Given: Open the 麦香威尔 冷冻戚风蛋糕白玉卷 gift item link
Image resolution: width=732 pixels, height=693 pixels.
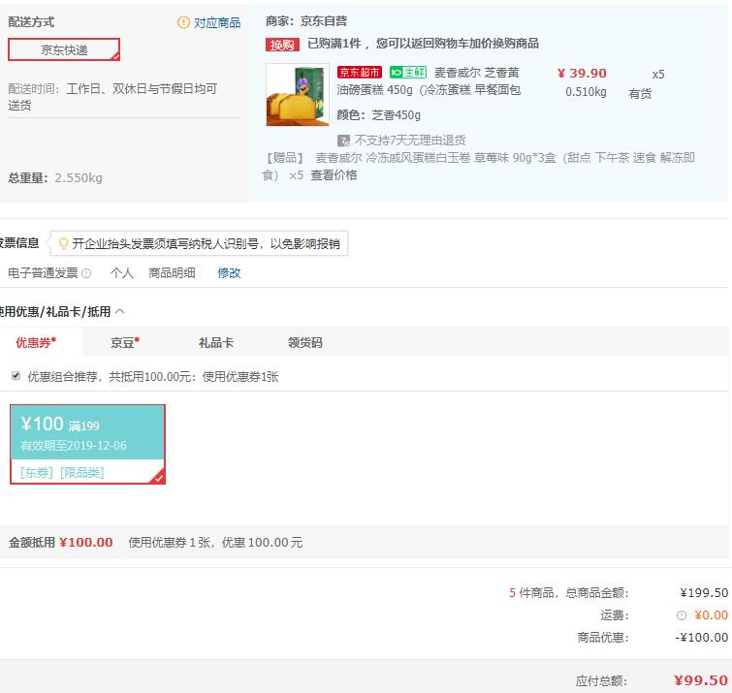Looking at the screenshot, I should pos(478,167).
